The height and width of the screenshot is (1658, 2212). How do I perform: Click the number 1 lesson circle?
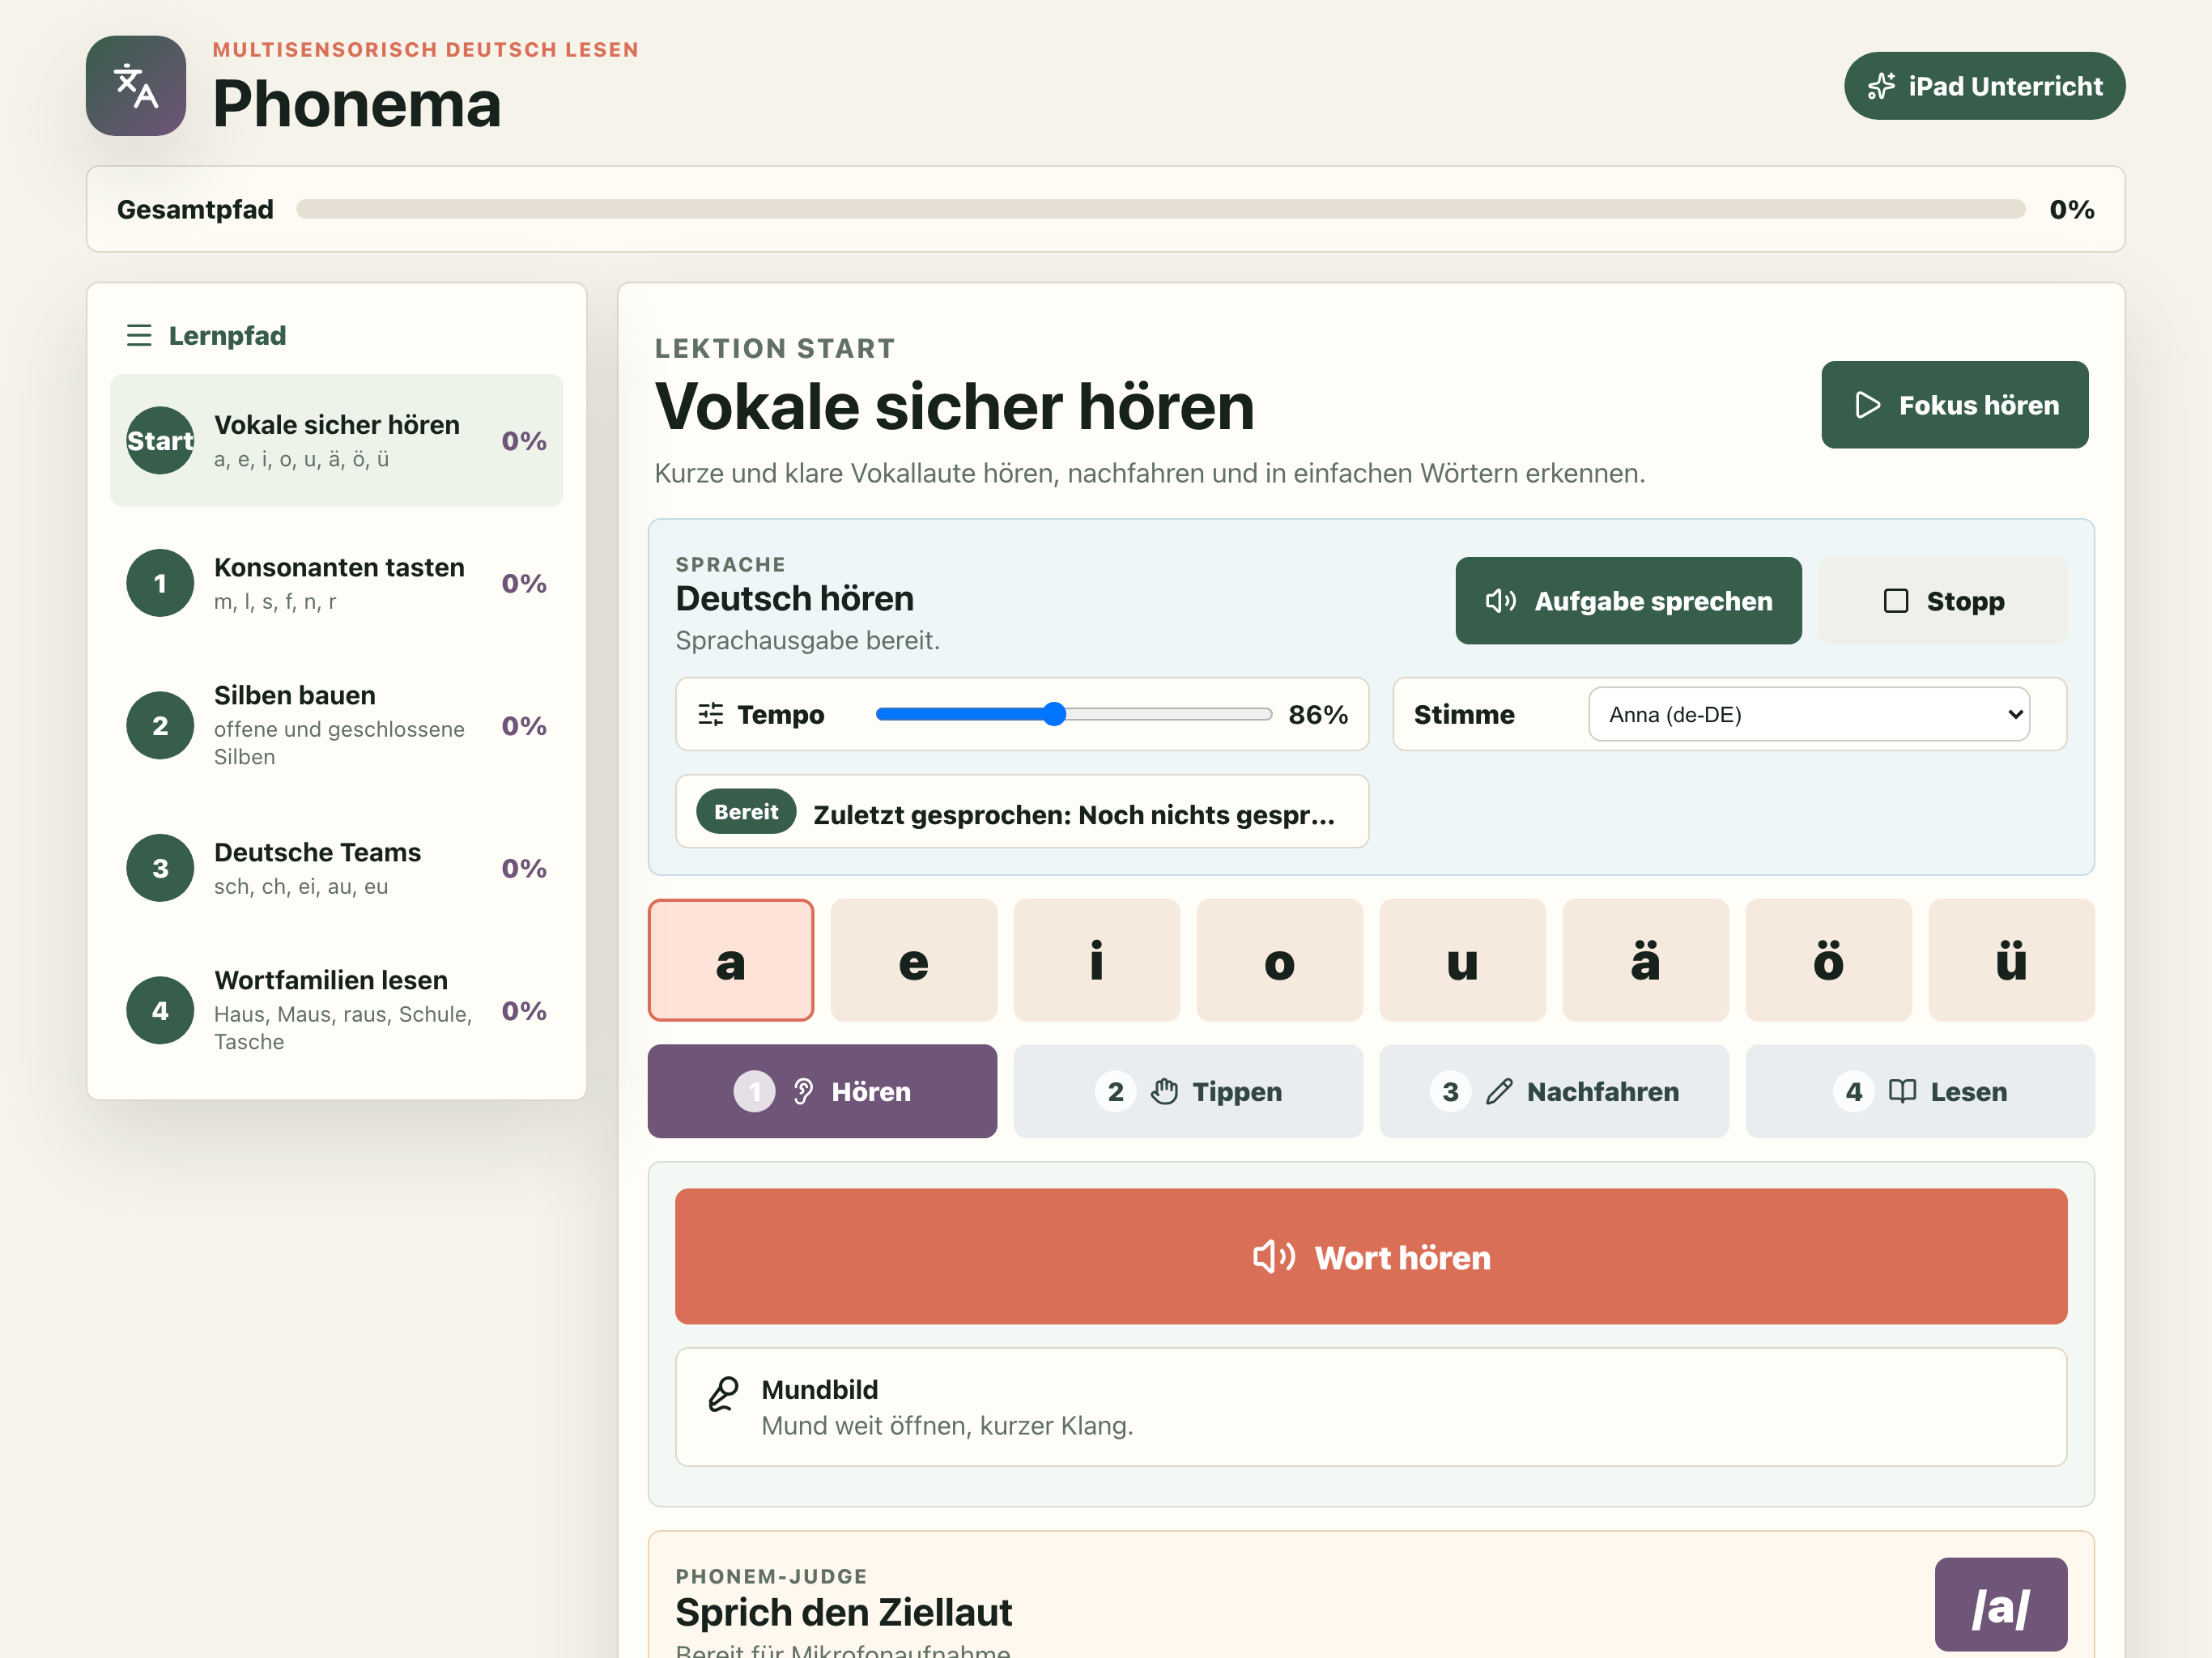(x=160, y=583)
